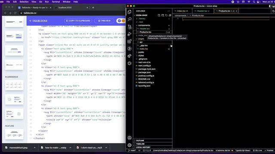Switch to the localhost:3000 browser tab
This screenshot has height=154, width=275.
point(72,8)
